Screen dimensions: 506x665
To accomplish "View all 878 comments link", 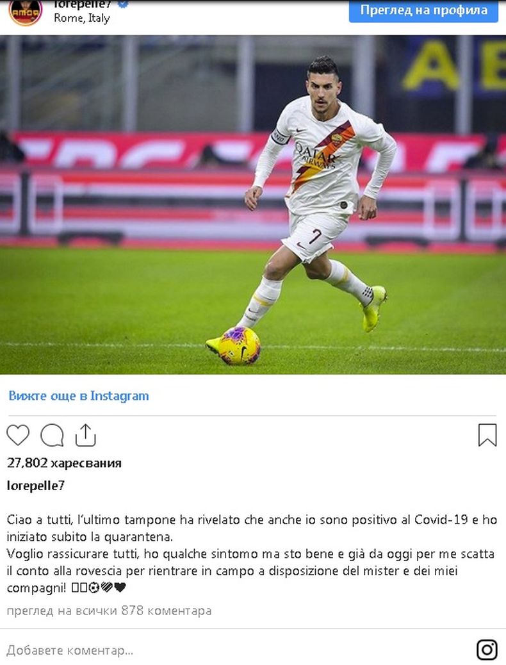I will coord(109,611).
